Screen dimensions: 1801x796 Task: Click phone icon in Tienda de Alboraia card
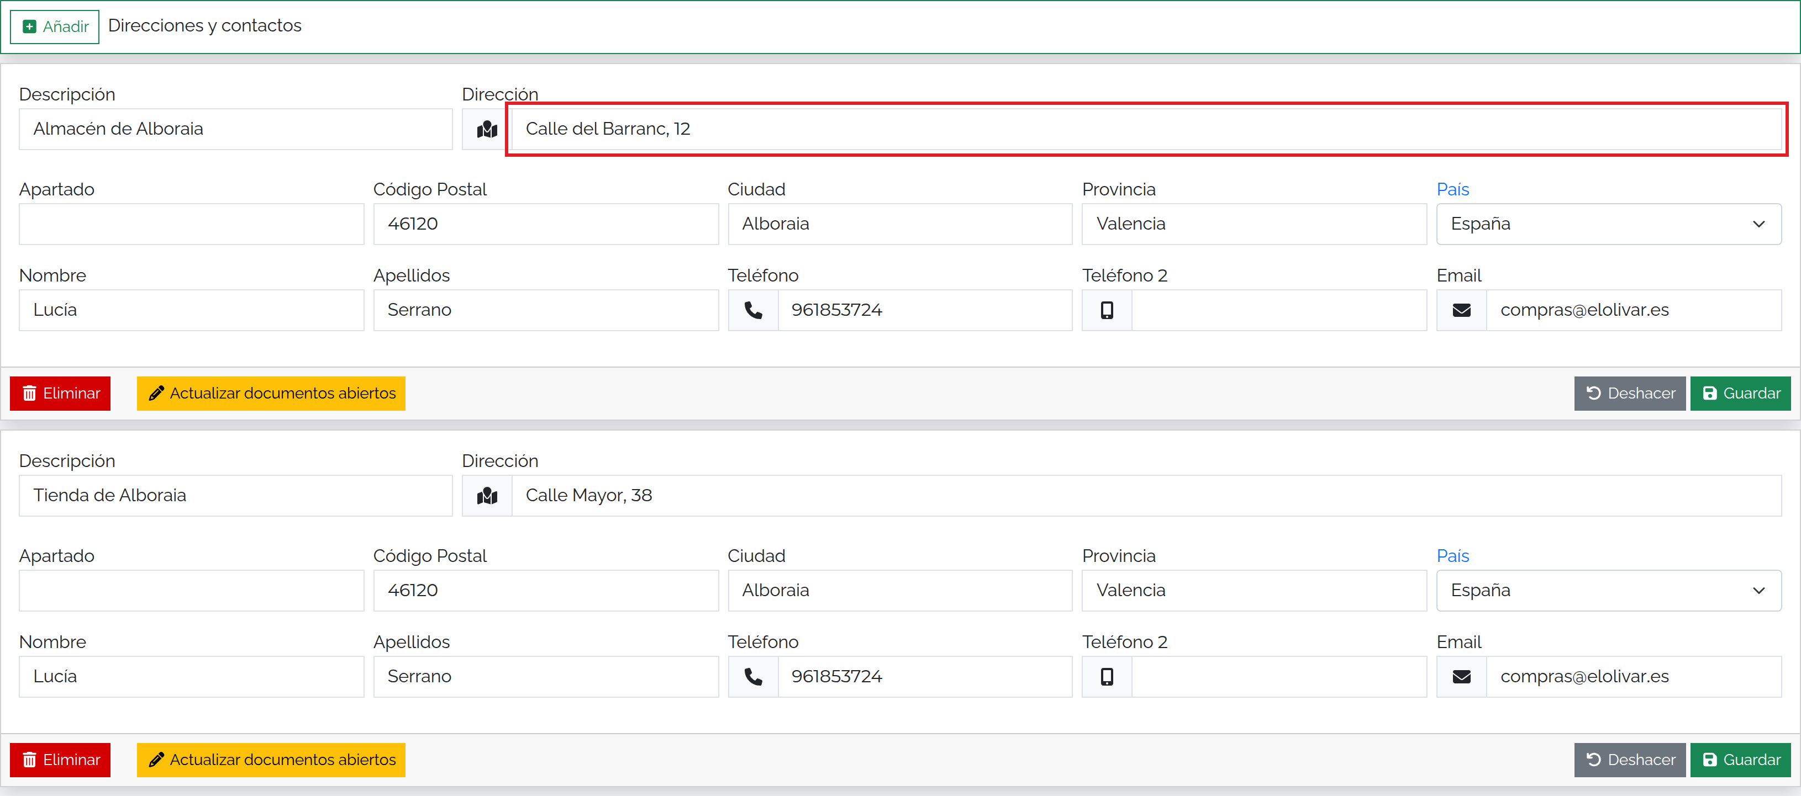pyautogui.click(x=754, y=677)
